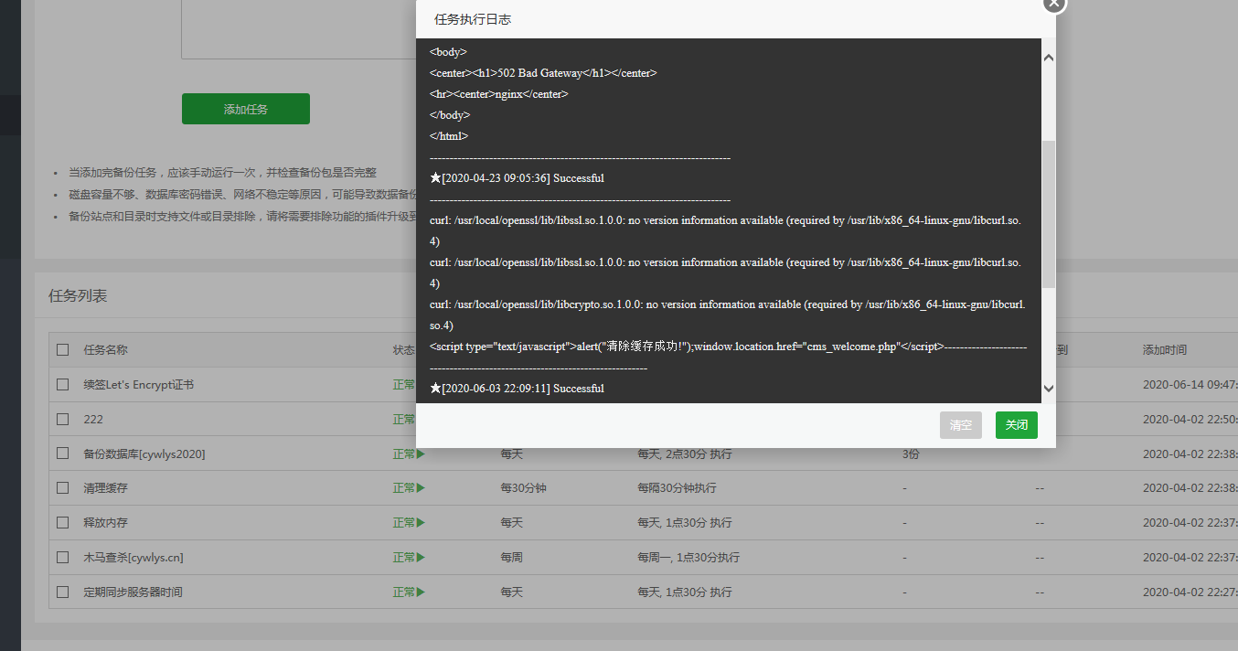Click the tip about 当添加完备份任务
This screenshot has width=1238, height=651.
(222, 173)
